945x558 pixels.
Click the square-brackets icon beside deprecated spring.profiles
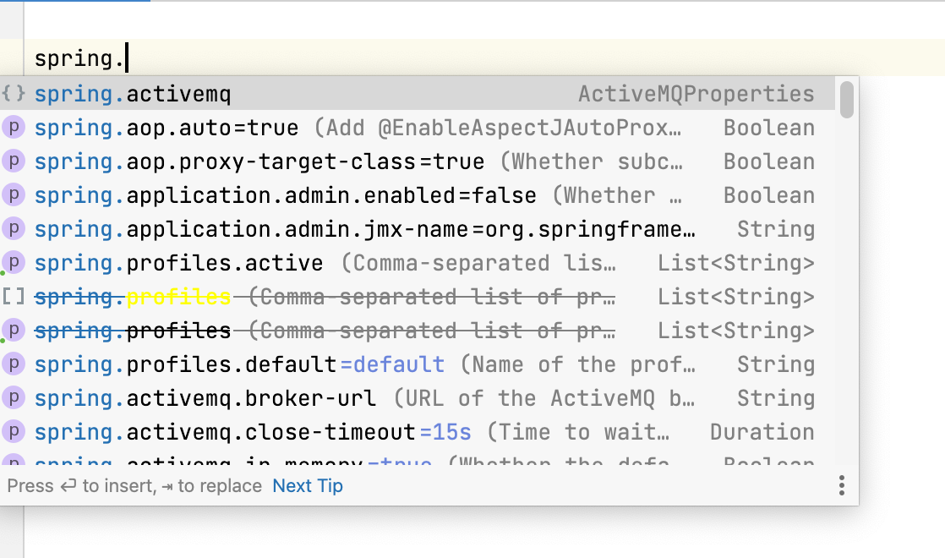(14, 297)
